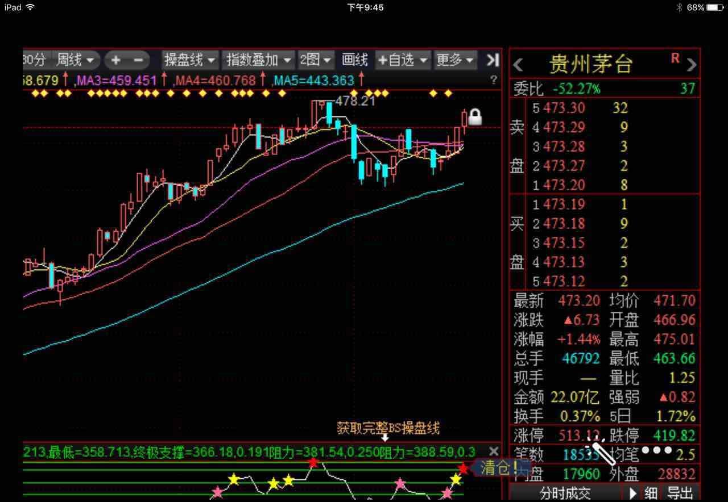Tap the 贵州茅台 stock title
Screen dimensions: 728x502
(x=591, y=65)
